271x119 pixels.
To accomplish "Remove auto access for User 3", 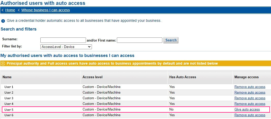I will click(250, 98).
